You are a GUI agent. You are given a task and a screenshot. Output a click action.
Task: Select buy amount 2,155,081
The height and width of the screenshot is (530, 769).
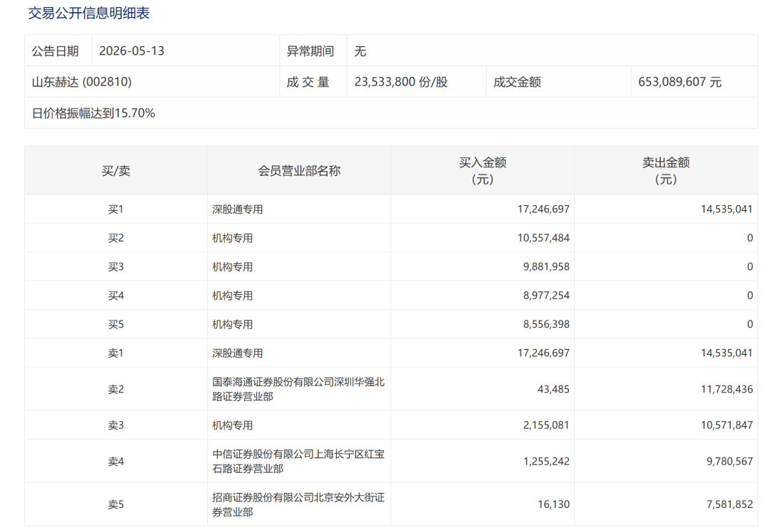tap(546, 425)
